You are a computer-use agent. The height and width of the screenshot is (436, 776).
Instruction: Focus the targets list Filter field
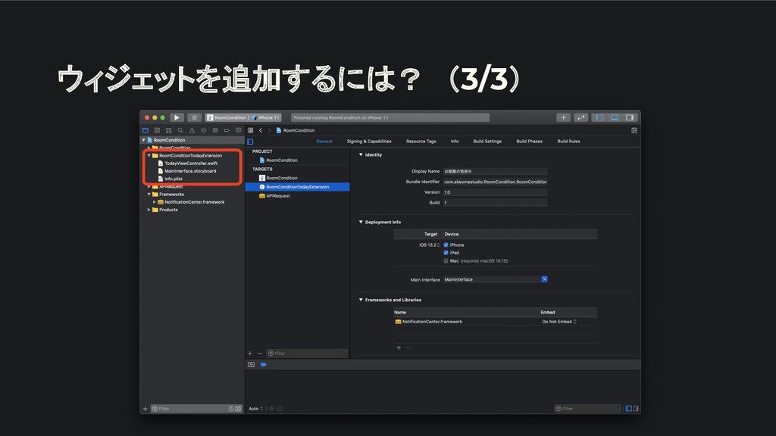[x=307, y=353]
